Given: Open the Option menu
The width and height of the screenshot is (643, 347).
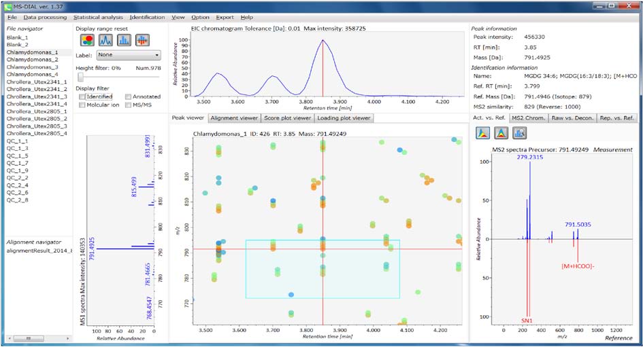Looking at the screenshot, I should [x=200, y=17].
